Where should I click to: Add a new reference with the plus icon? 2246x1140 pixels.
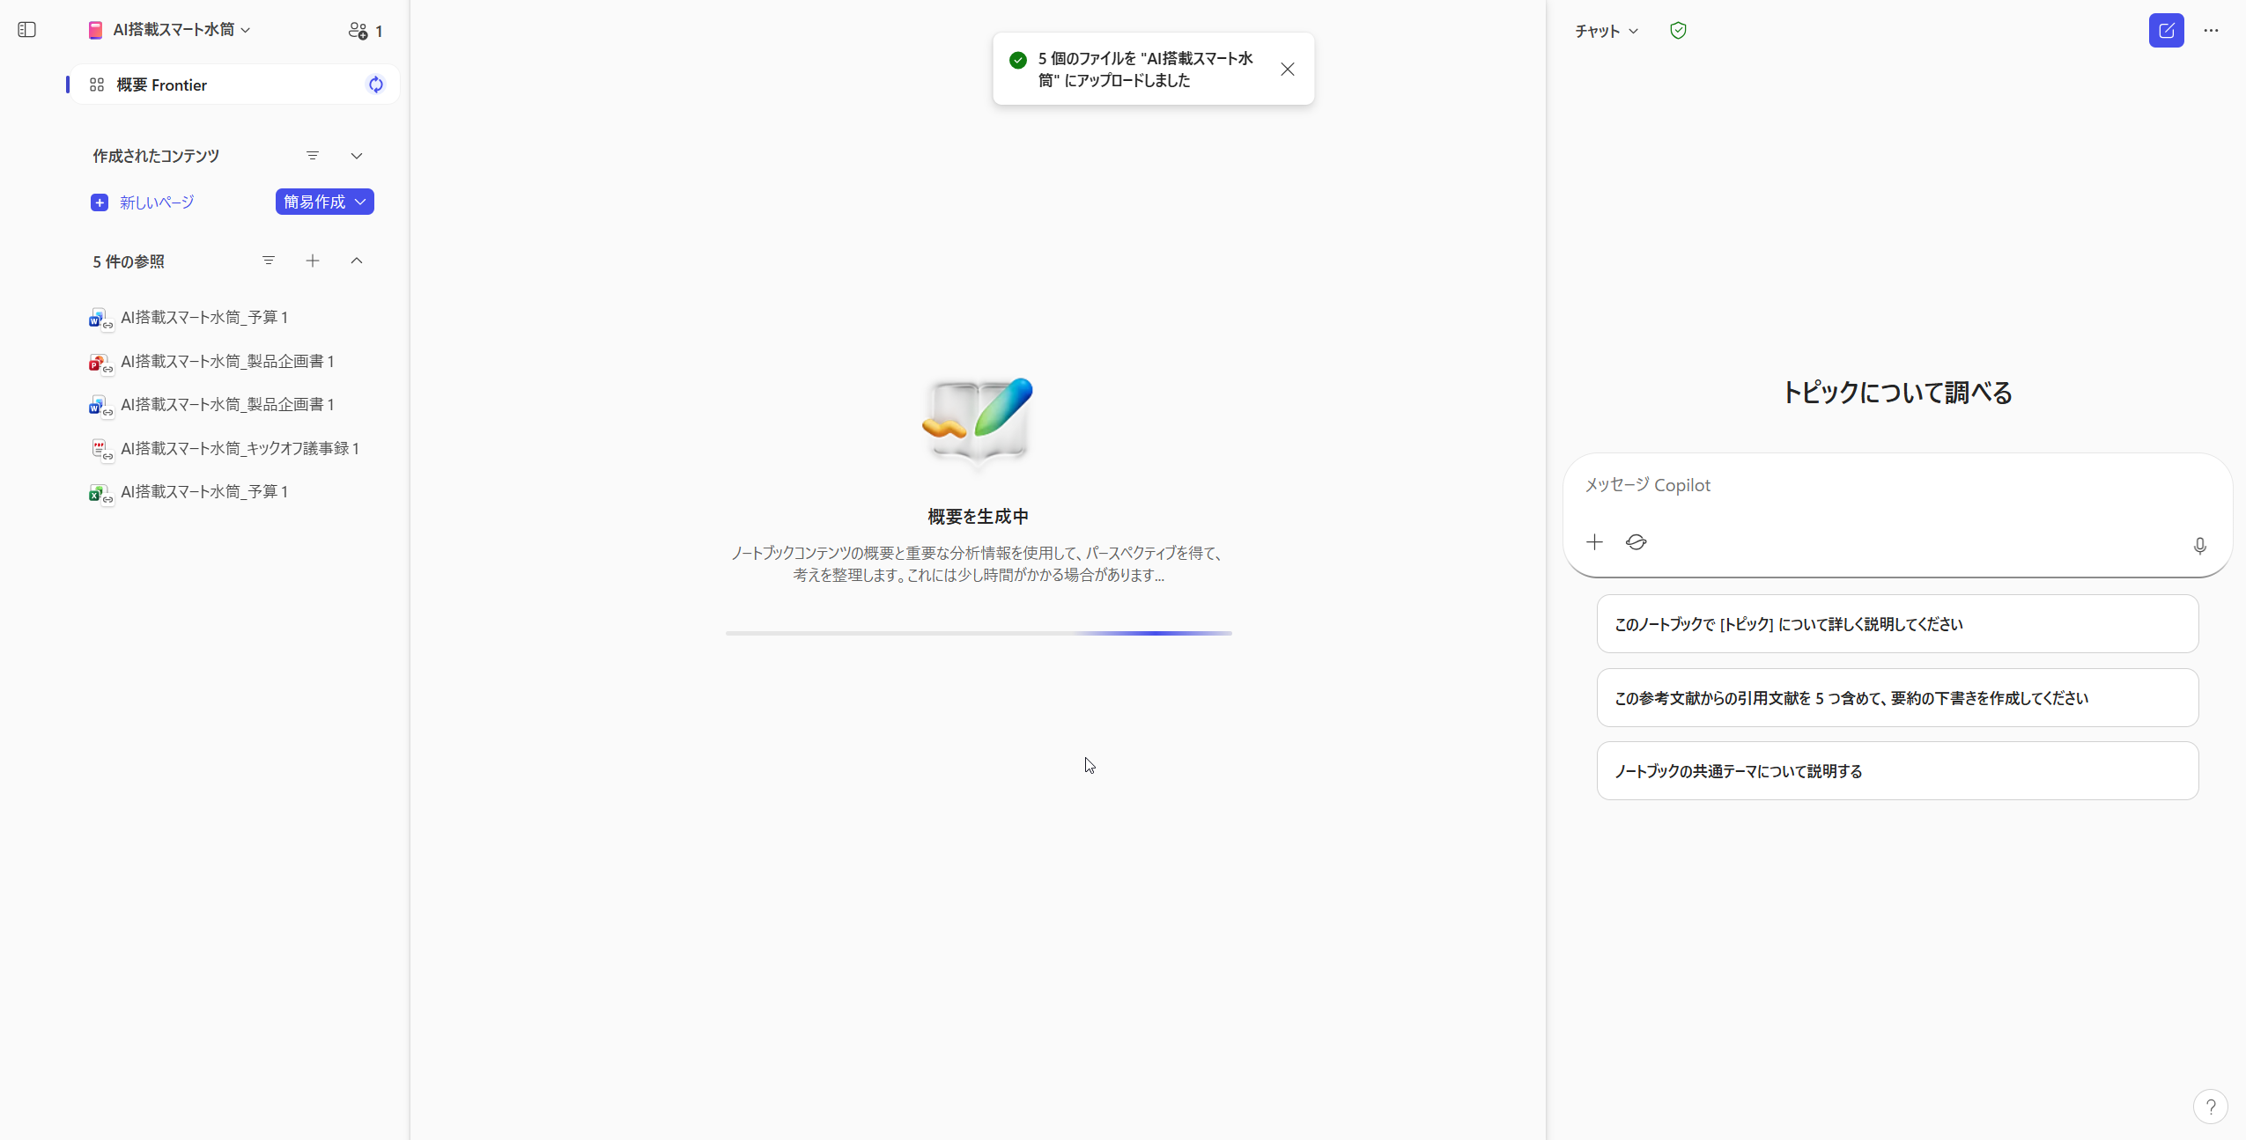pos(313,261)
